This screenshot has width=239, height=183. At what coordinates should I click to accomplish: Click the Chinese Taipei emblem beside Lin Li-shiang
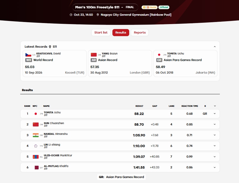click(x=36, y=146)
